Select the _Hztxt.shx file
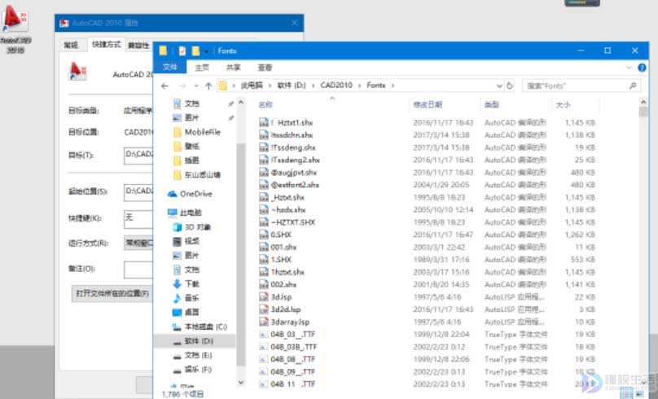This screenshot has height=399, width=658. pyautogui.click(x=287, y=198)
